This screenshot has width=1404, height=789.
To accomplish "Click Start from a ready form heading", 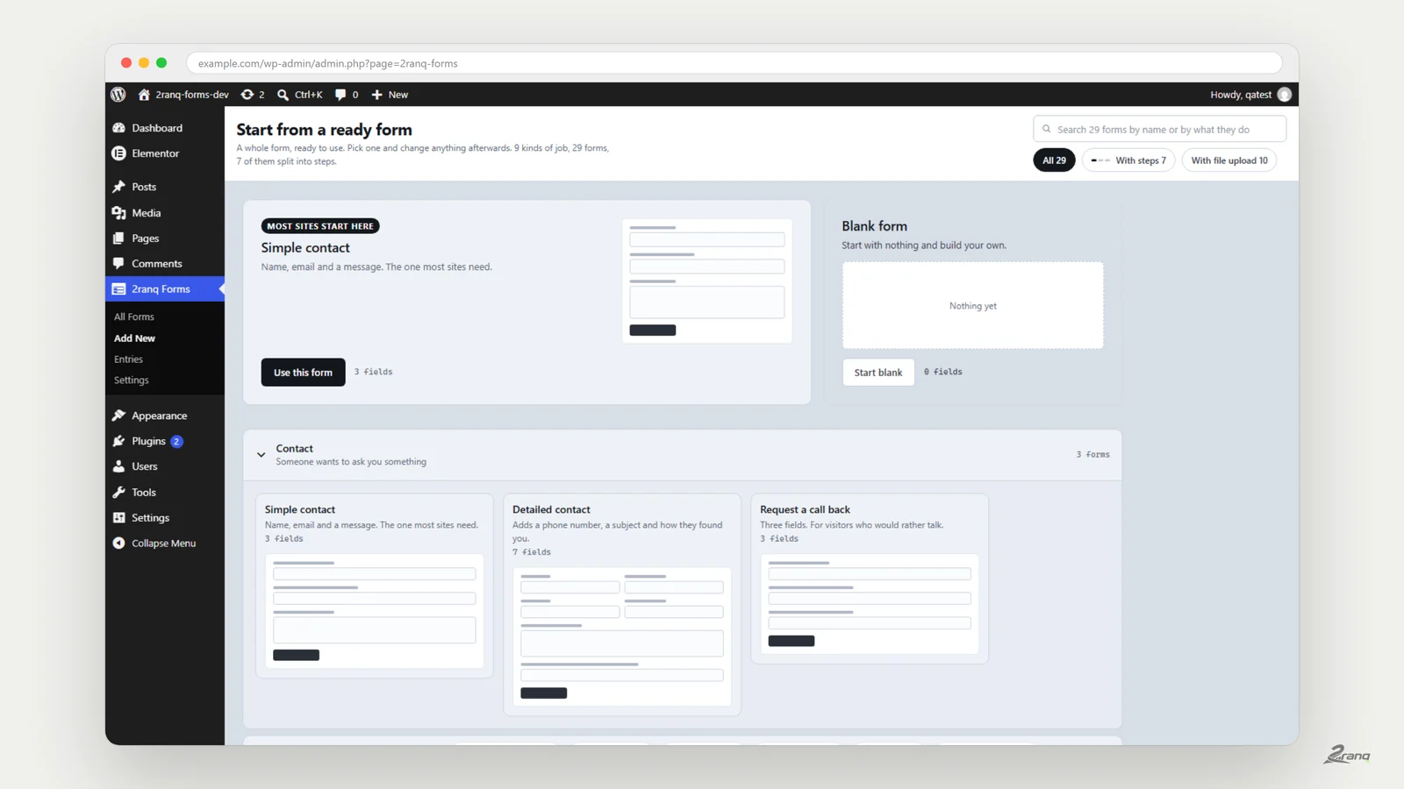I will 325,130.
